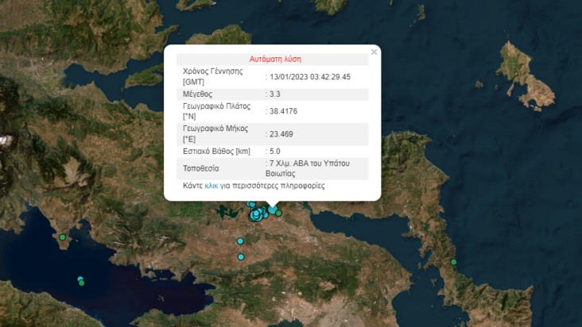Click the 'Μέγεθος' row label

(200, 94)
